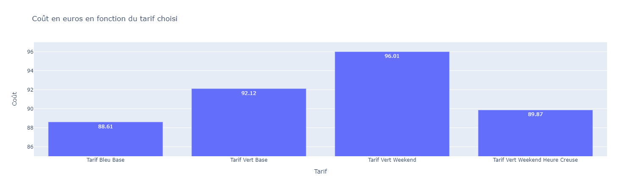Image resolution: width=641 pixels, height=190 pixels.
Task: Click the Coût y-axis title
Action: [15, 99]
